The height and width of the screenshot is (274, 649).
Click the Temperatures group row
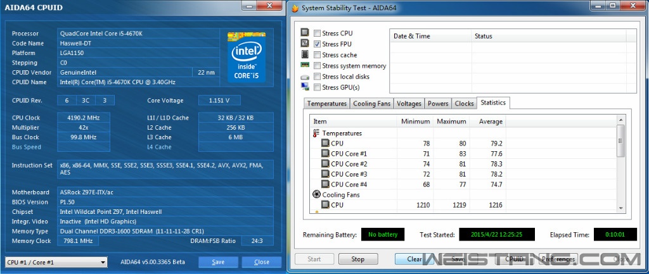342,134
